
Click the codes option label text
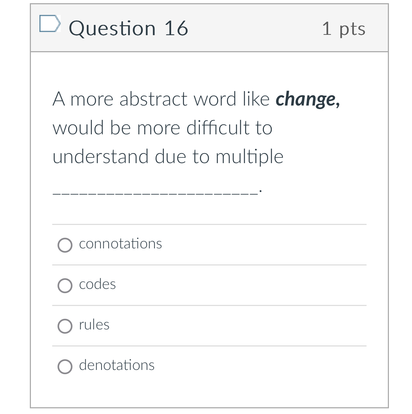point(97,284)
